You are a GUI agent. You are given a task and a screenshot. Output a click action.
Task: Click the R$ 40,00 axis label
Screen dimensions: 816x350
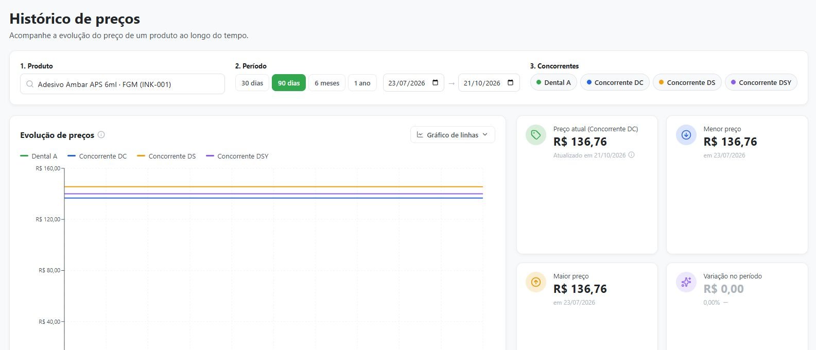point(49,322)
